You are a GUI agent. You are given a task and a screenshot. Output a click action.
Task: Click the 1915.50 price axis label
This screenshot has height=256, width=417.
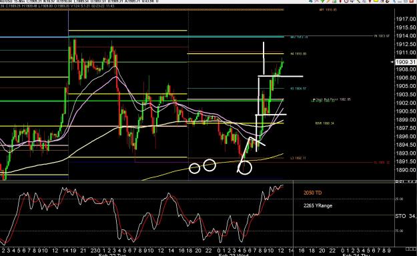click(406, 27)
